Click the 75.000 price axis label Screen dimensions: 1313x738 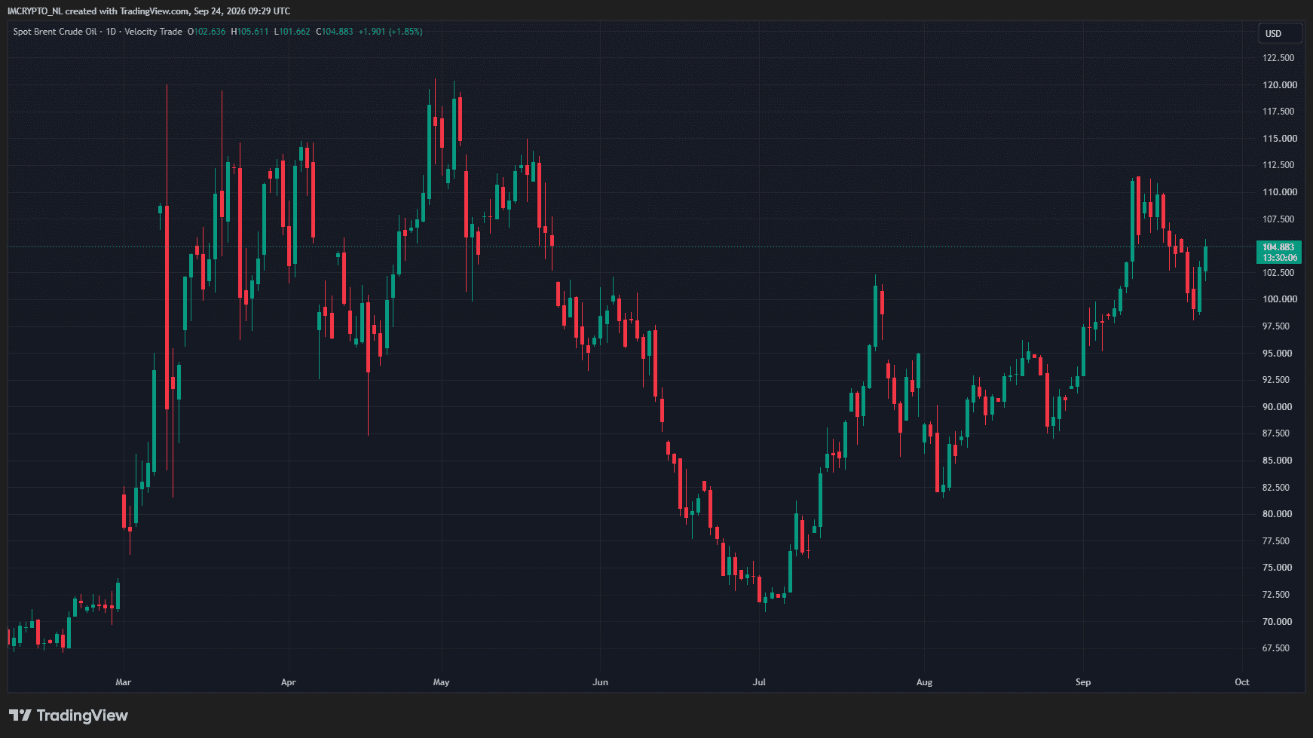point(1278,568)
